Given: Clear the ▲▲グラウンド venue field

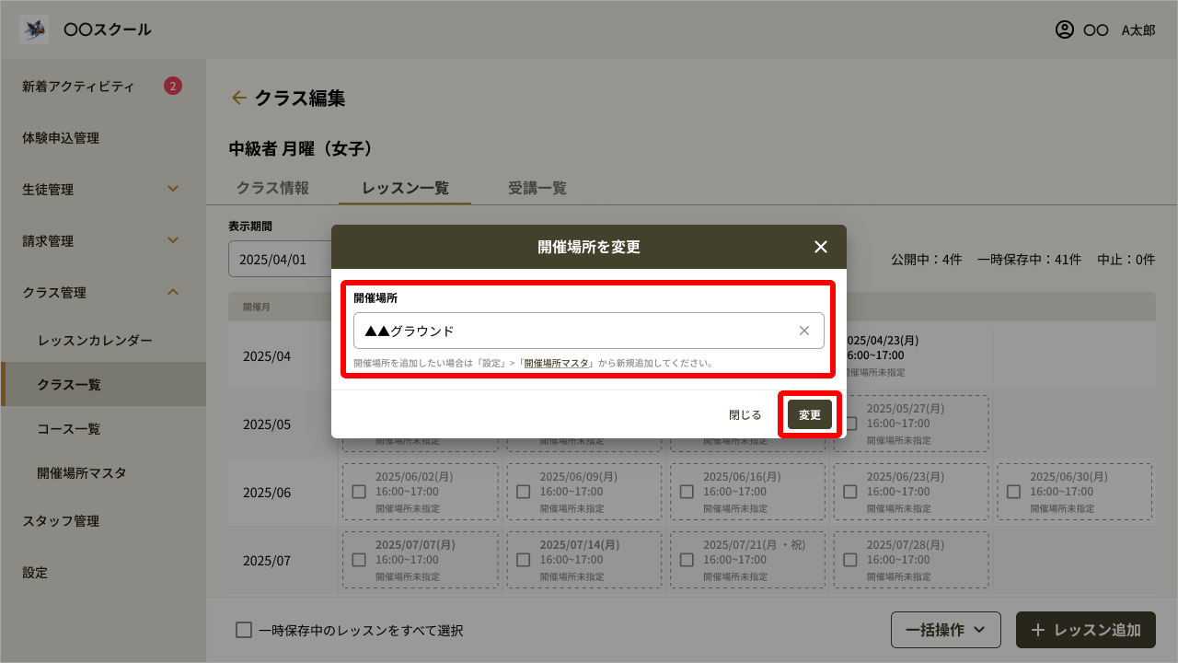Looking at the screenshot, I should [x=803, y=331].
